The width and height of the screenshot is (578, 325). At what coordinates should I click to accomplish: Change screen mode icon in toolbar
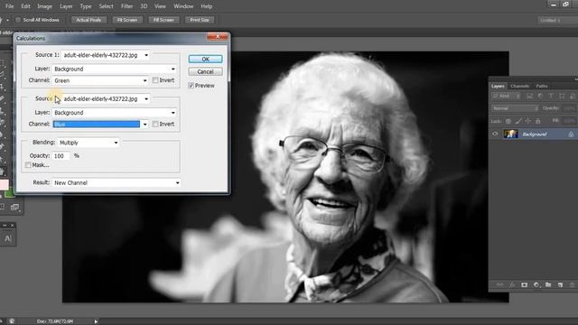pos(14,207)
